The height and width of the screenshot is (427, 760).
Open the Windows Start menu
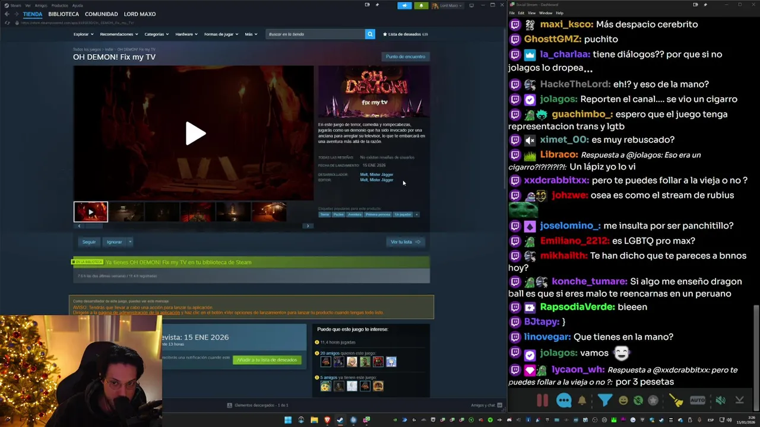288,420
